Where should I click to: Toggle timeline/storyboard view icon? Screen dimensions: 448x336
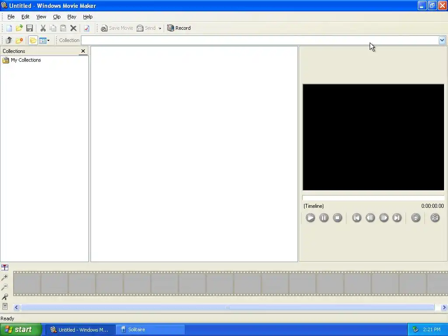pyautogui.click(x=5, y=267)
